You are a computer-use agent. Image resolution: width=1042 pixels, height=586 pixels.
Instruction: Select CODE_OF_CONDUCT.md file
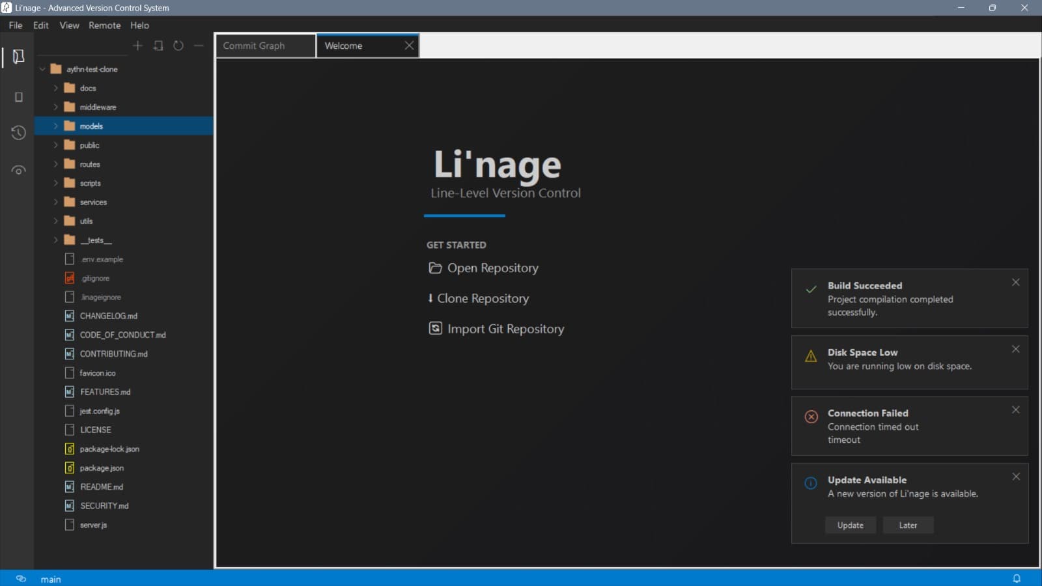(x=124, y=335)
